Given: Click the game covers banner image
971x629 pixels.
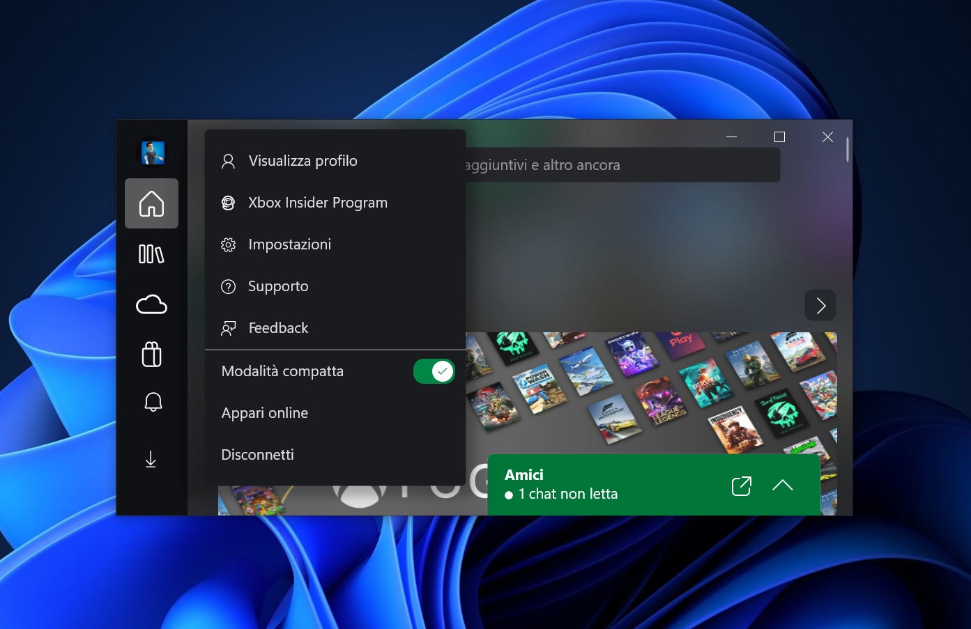Looking at the screenshot, I should 651,392.
